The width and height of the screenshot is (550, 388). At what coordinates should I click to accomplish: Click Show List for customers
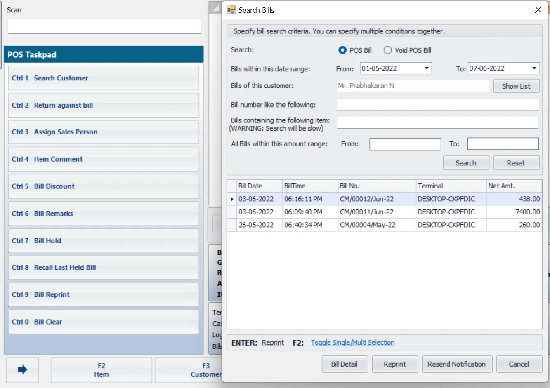coord(516,86)
